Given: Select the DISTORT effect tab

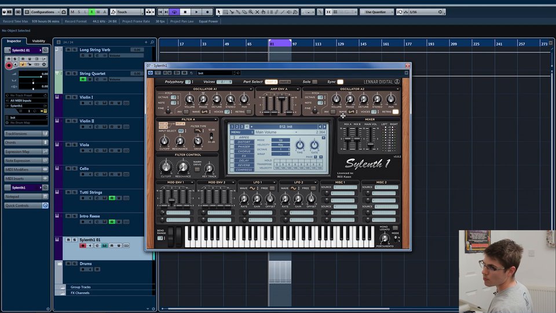Looking at the screenshot, I should point(244,142).
